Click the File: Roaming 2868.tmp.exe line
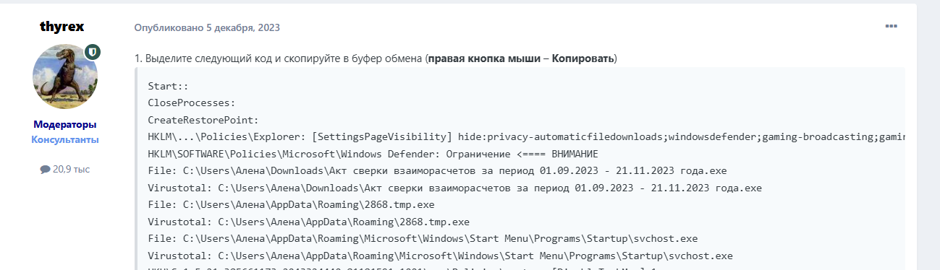Screen dimensions: 940x270 (x=291, y=204)
